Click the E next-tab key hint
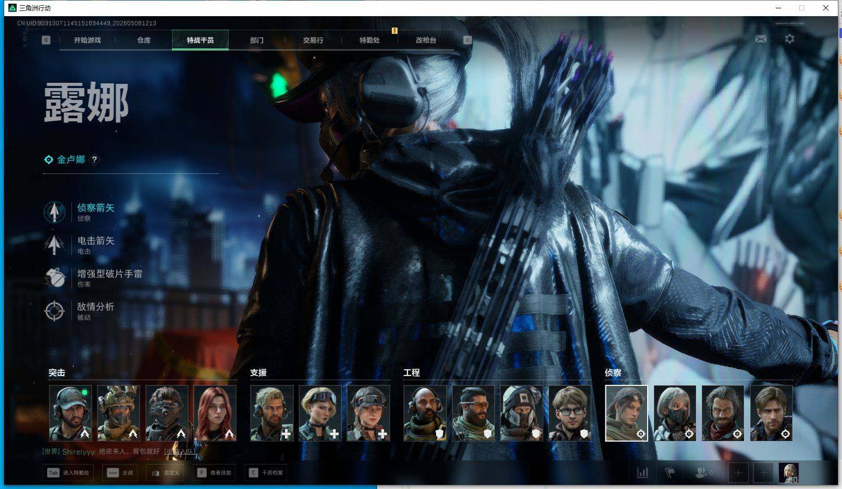The image size is (842, 489). (467, 40)
